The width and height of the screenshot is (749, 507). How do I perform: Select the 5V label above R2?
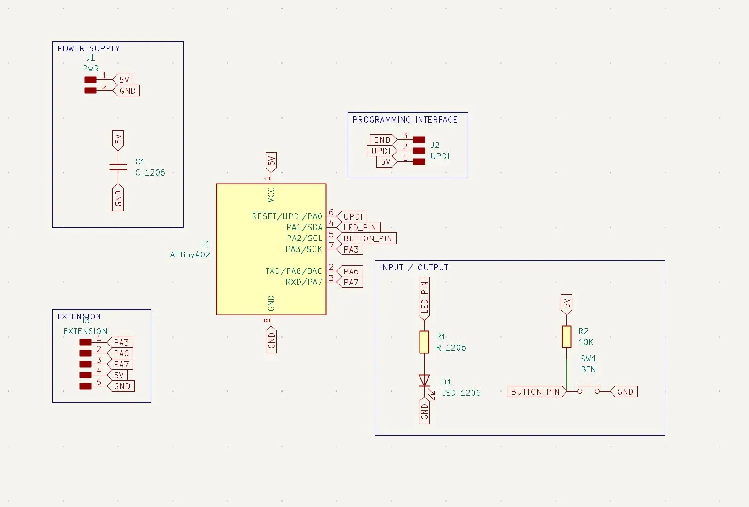(x=566, y=304)
